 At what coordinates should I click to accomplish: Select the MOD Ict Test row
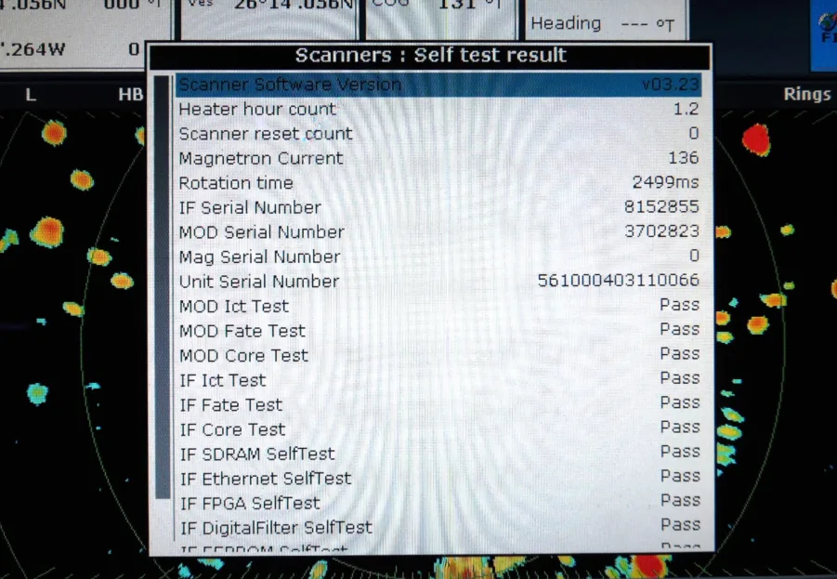pyautogui.click(x=438, y=306)
